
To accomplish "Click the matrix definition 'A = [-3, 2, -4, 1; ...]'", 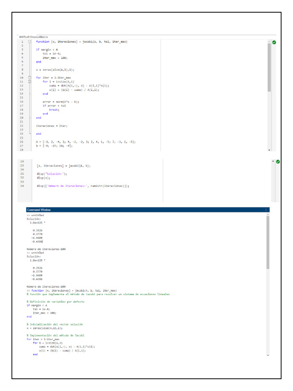I will 86,142.
